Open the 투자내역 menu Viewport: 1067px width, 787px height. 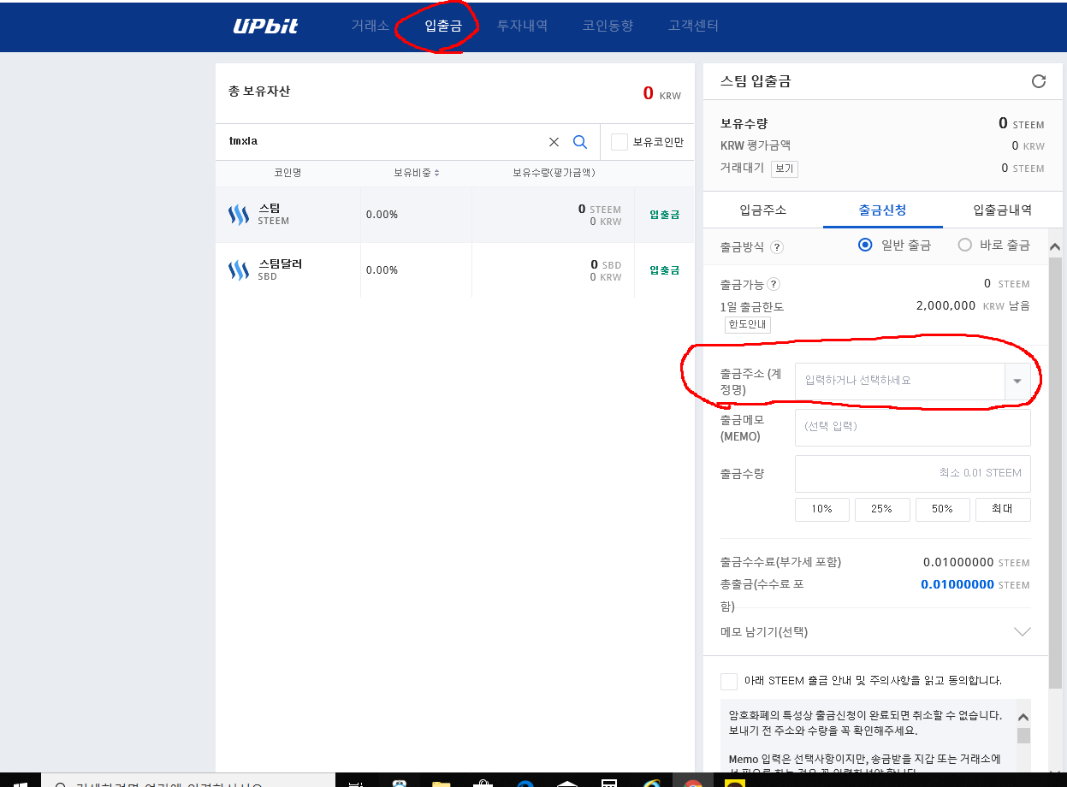[x=522, y=26]
